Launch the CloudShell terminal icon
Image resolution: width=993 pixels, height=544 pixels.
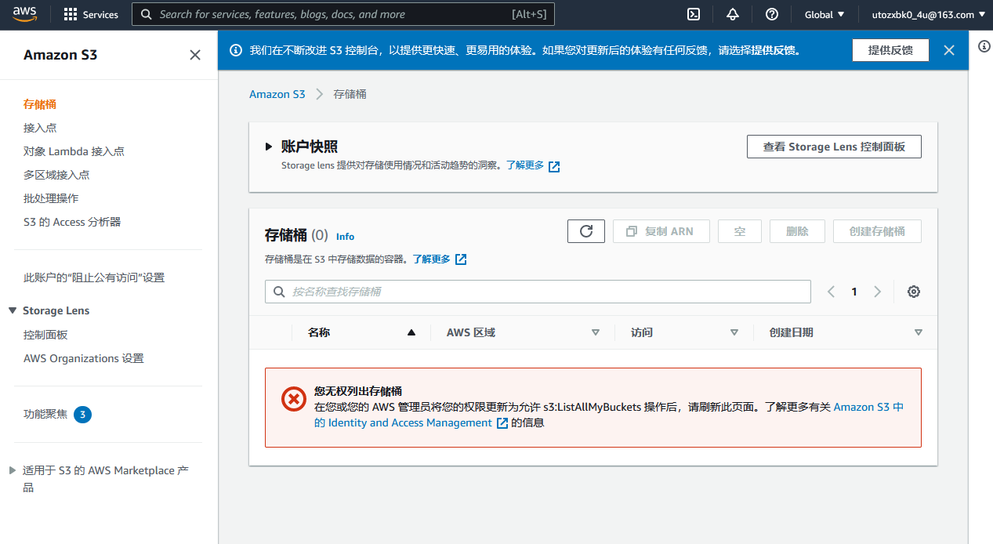tap(694, 14)
